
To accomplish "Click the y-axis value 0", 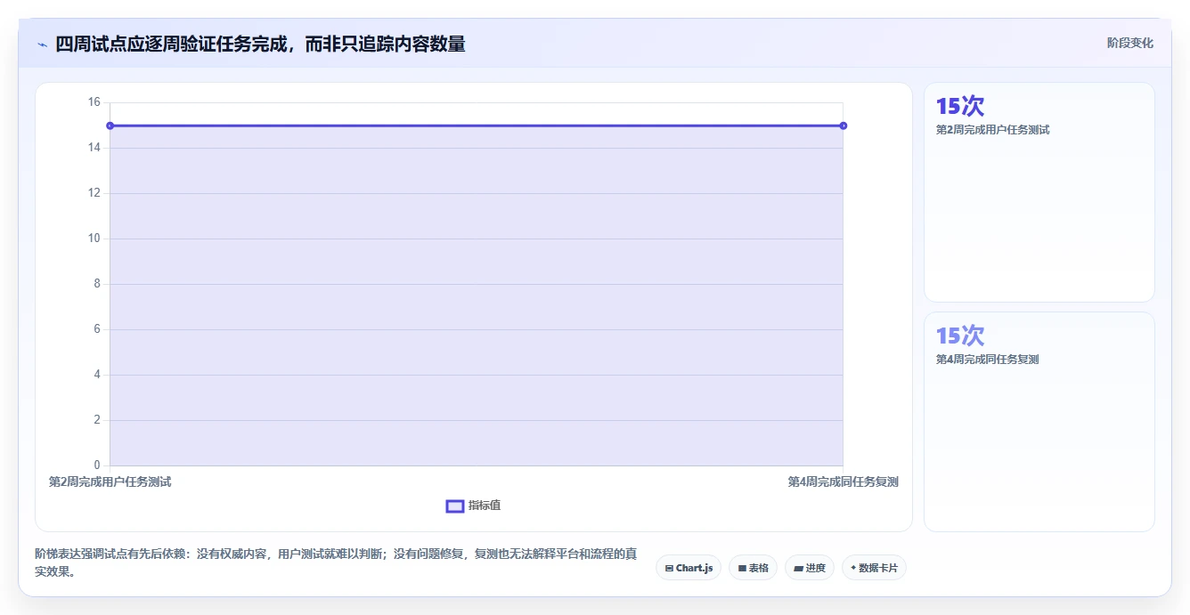I will [x=97, y=465].
